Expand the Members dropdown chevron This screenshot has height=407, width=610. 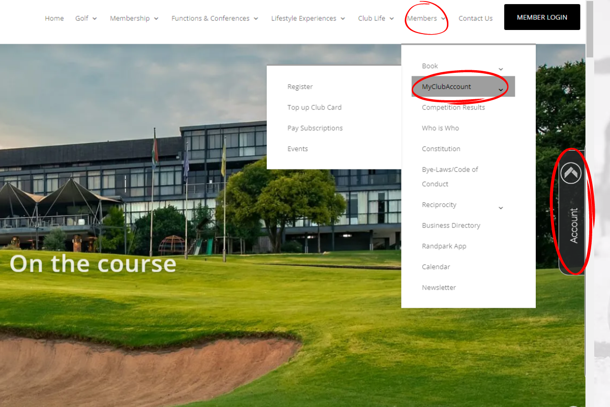pos(443,19)
